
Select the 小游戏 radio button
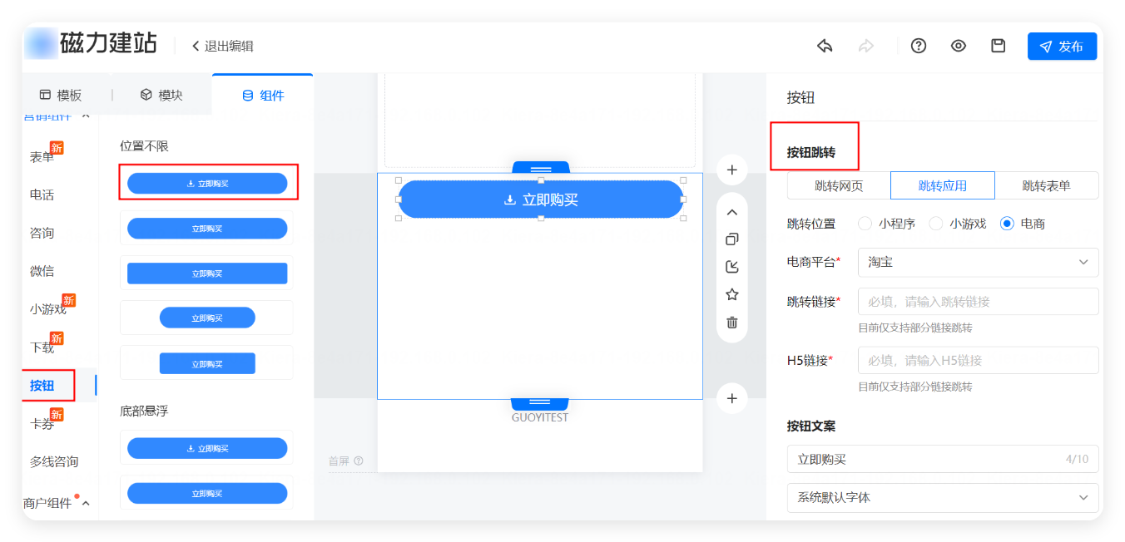pos(936,223)
